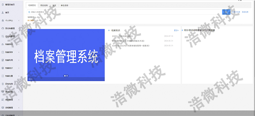The width and height of the screenshot is (255, 116).
Task: Open the 高级检索 advanced search link
Action: (x=245, y=12)
